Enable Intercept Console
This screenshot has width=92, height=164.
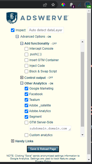26,49
